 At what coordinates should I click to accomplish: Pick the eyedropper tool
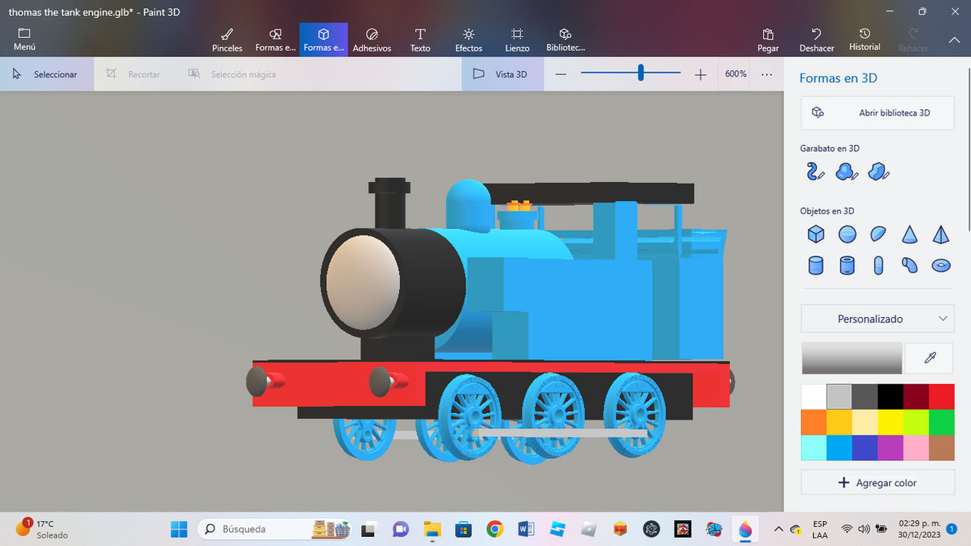pos(929,358)
